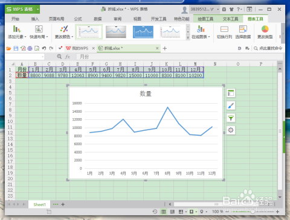
Task: Click the Redo arrow icon
Action: [x=51, y=48]
